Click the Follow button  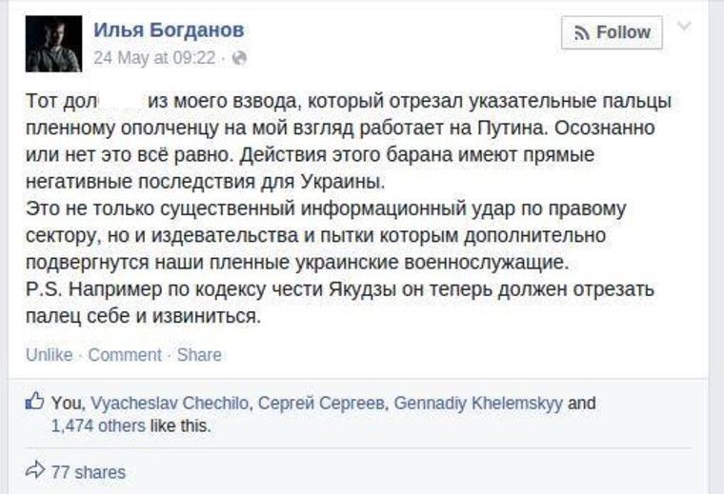pos(612,32)
